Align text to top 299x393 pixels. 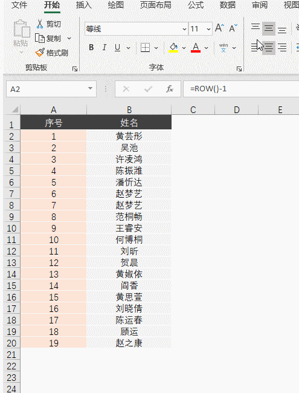click(256, 28)
